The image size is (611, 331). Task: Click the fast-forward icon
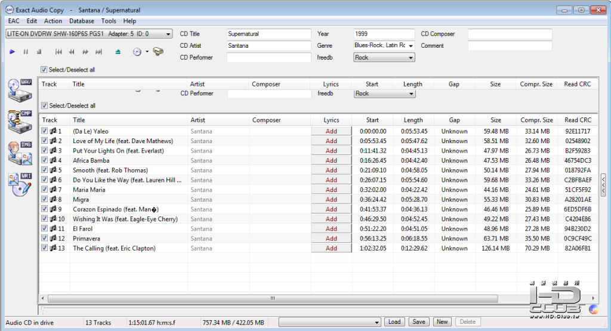(85, 52)
